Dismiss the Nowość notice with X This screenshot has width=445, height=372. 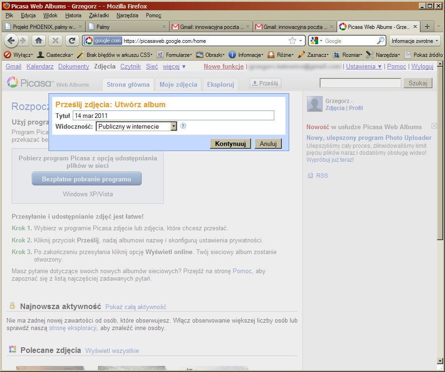click(434, 126)
